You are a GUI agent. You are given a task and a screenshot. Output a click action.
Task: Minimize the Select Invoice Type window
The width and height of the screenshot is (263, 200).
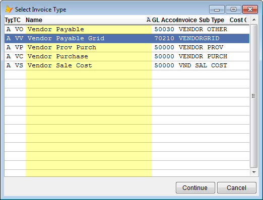point(217,10)
